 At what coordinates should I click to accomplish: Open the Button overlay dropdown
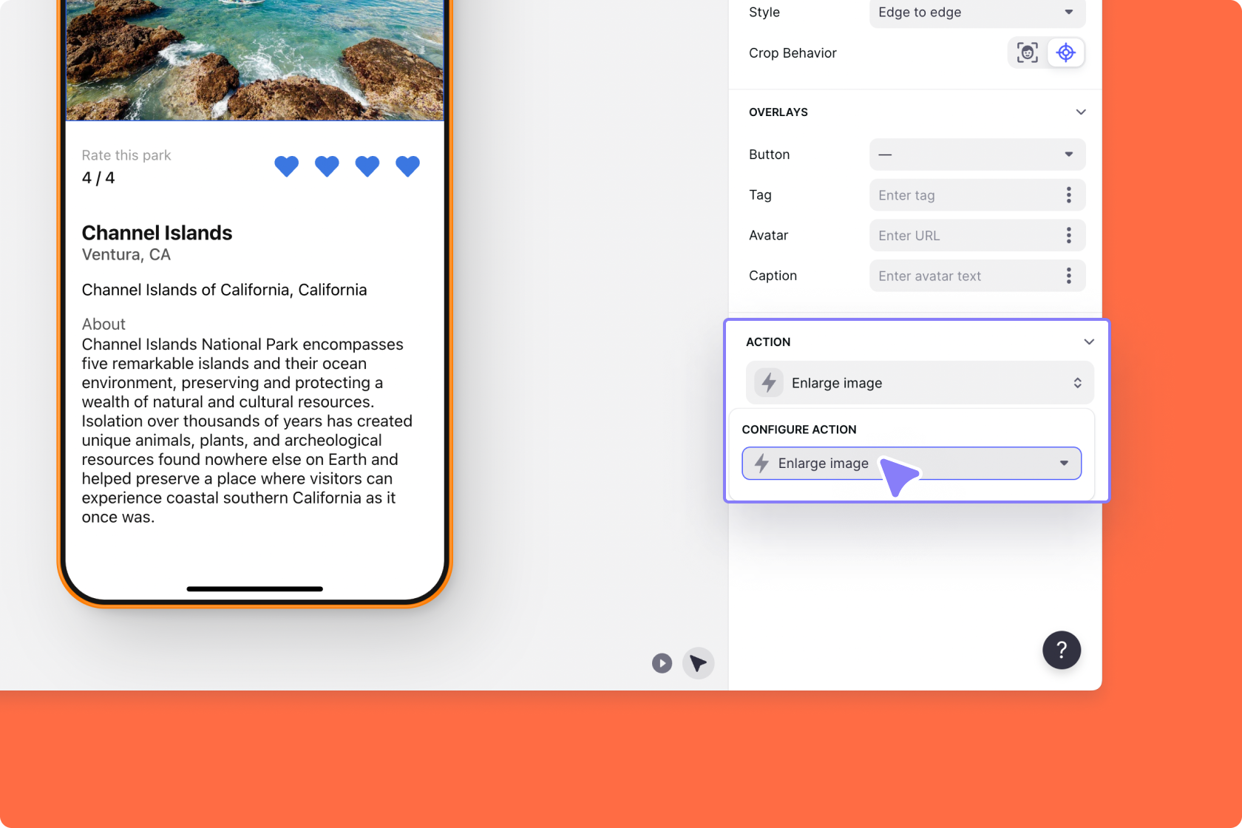(976, 155)
